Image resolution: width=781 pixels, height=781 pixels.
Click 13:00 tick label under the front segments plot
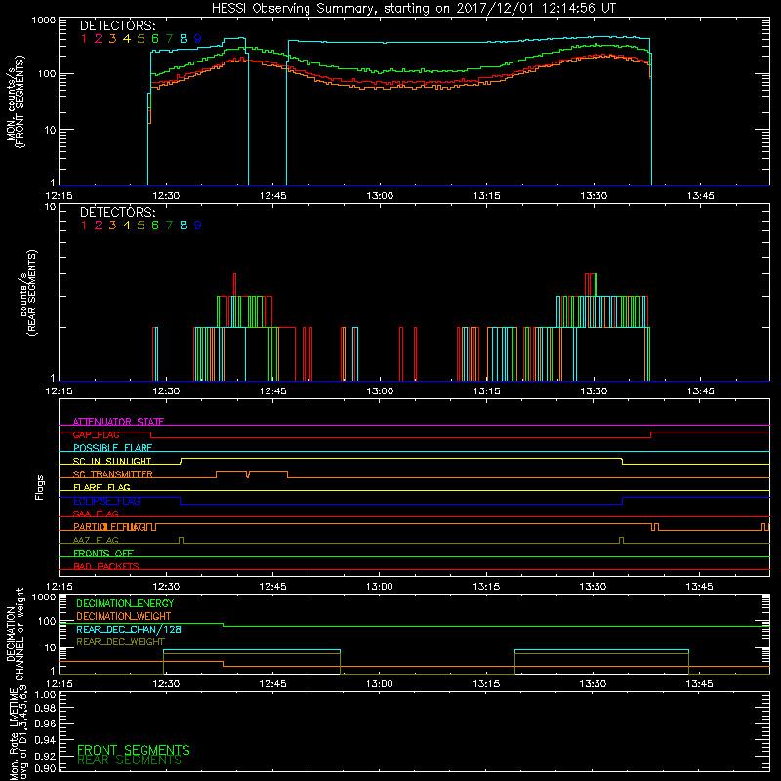point(380,196)
